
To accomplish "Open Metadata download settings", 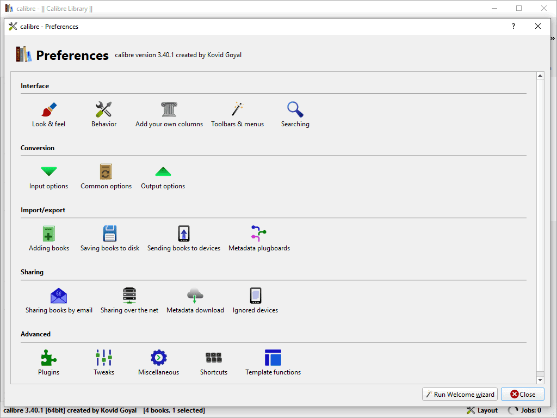I will pos(195,301).
